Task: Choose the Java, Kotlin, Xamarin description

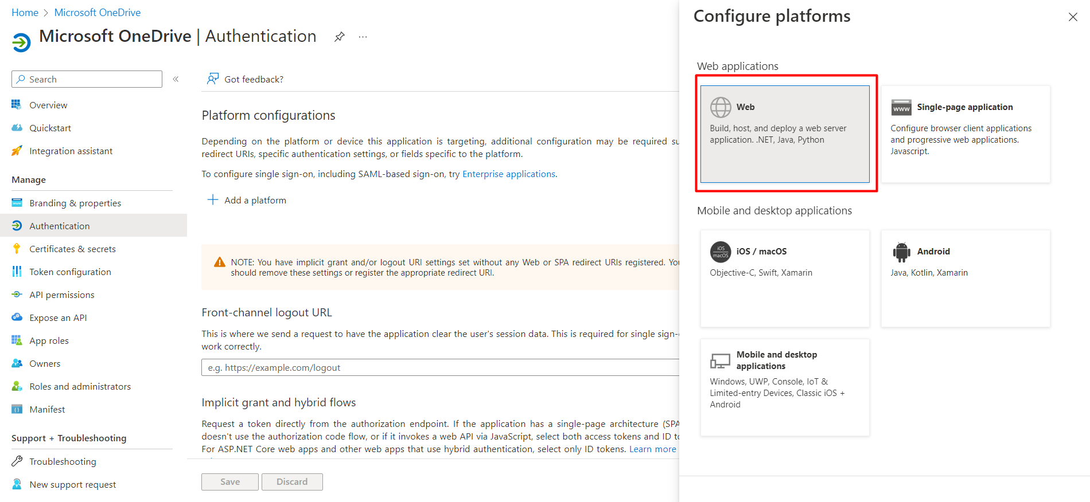Action: click(929, 273)
